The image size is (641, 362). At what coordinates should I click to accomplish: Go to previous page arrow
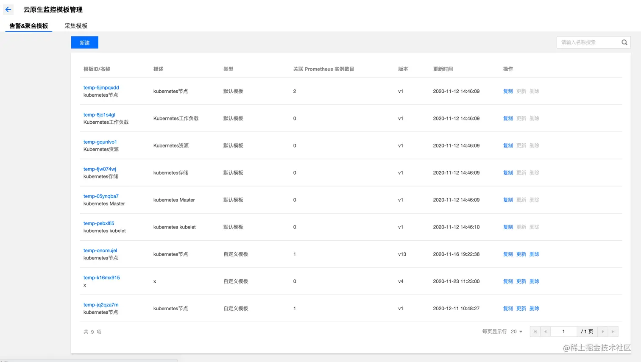point(545,331)
